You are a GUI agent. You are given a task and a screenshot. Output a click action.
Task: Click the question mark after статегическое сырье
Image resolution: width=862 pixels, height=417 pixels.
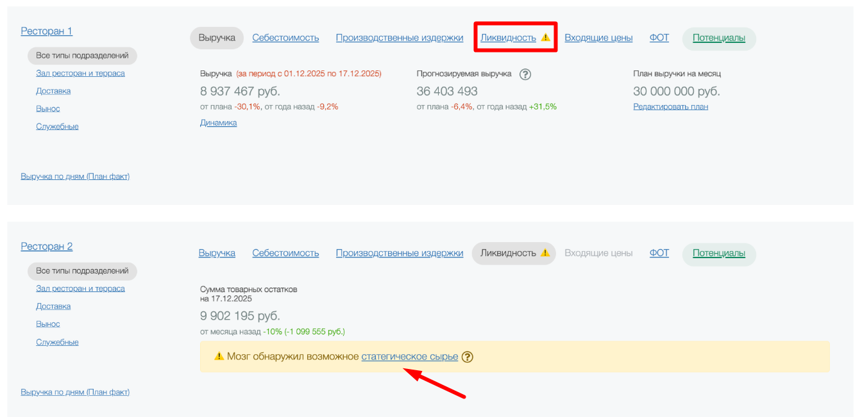[468, 357]
